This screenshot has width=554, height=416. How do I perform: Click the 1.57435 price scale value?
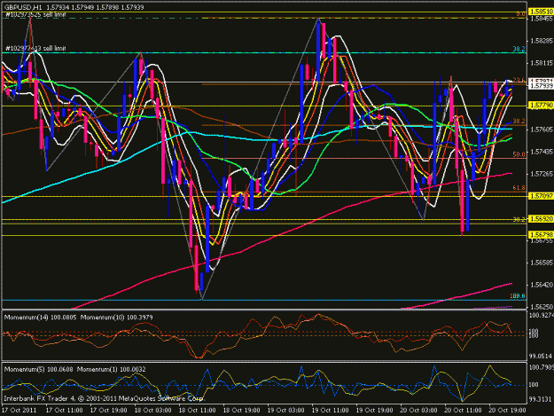[x=542, y=152]
